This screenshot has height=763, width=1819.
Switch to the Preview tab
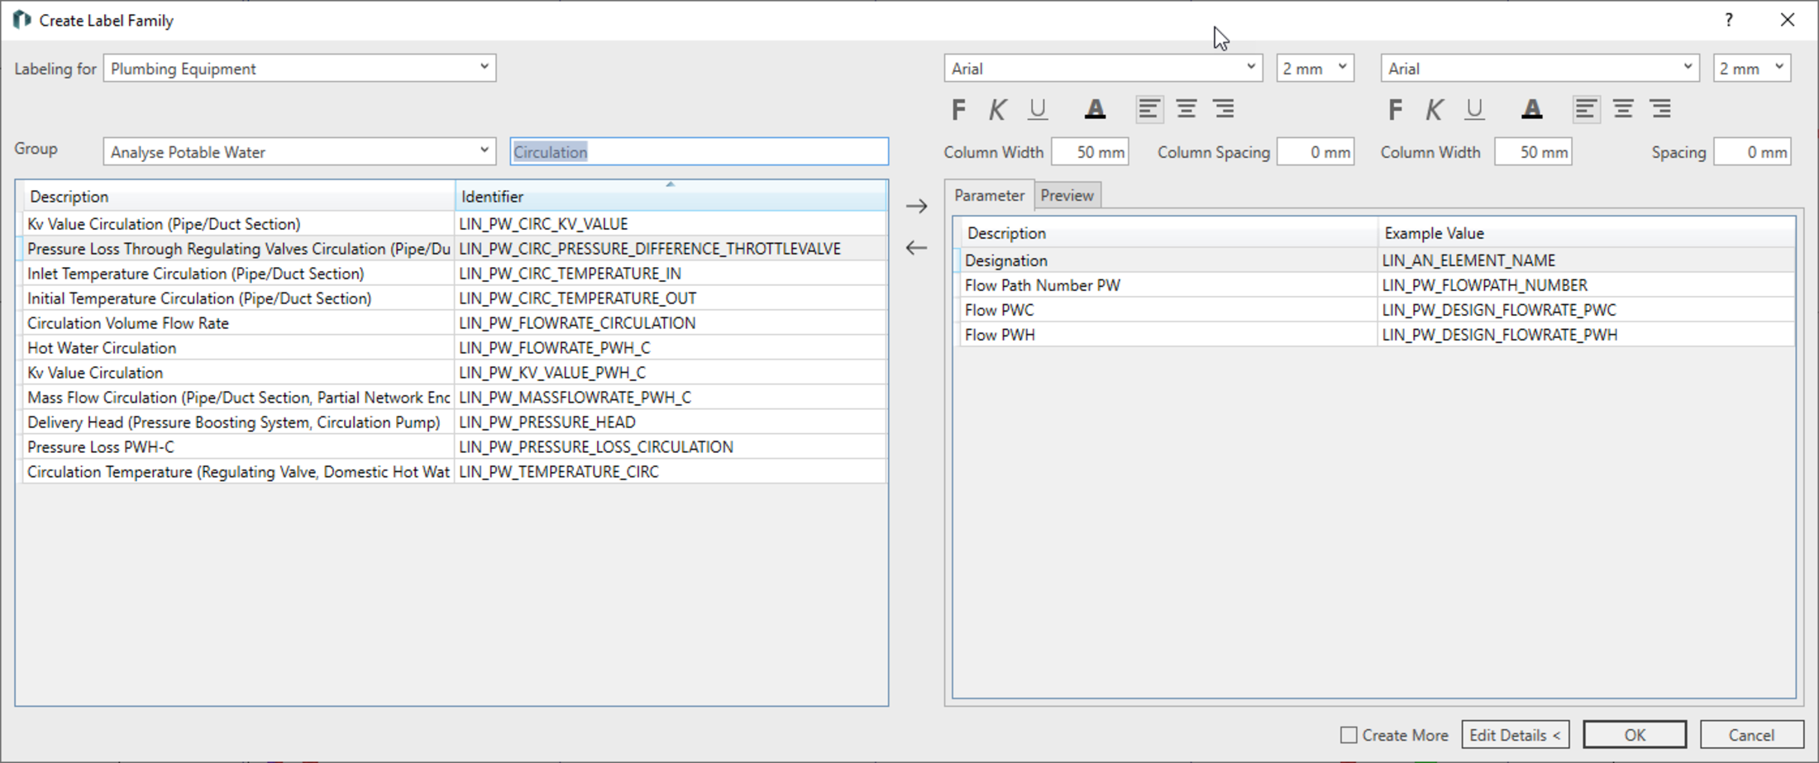(1067, 196)
